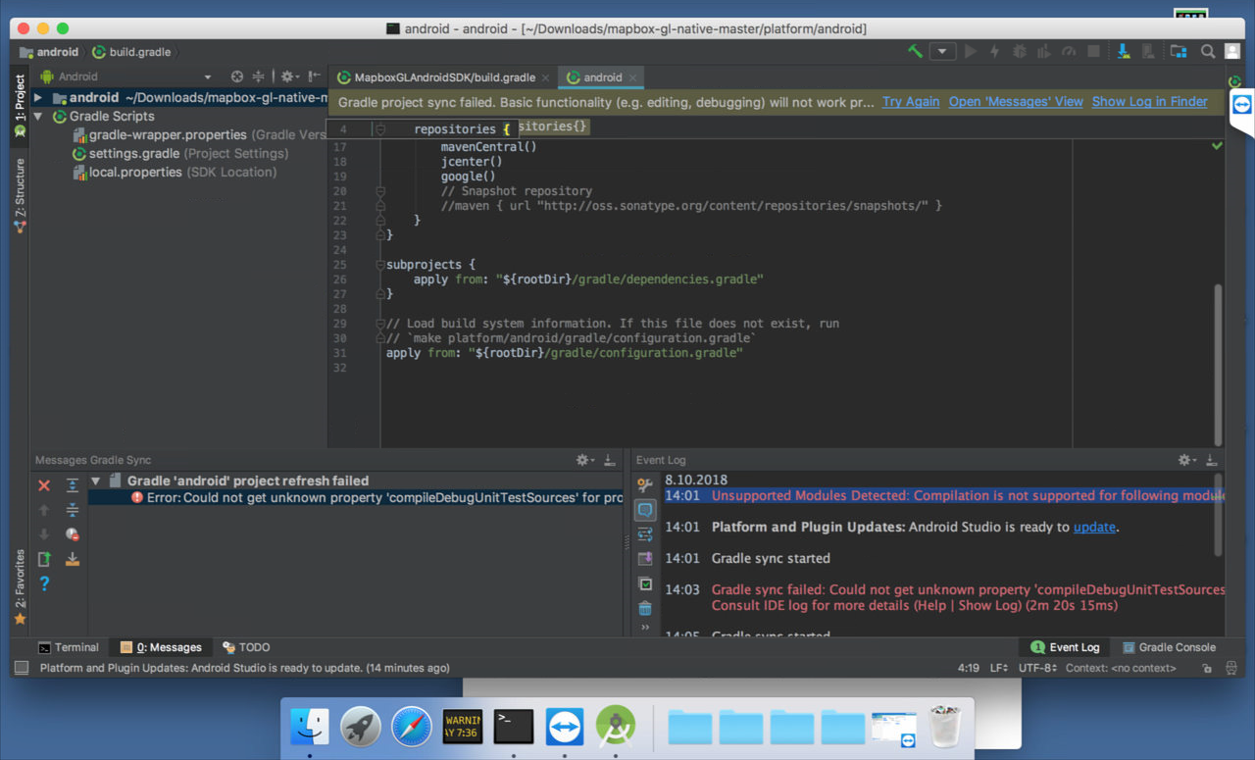Switch to the Gradle Console tab

[1169, 647]
